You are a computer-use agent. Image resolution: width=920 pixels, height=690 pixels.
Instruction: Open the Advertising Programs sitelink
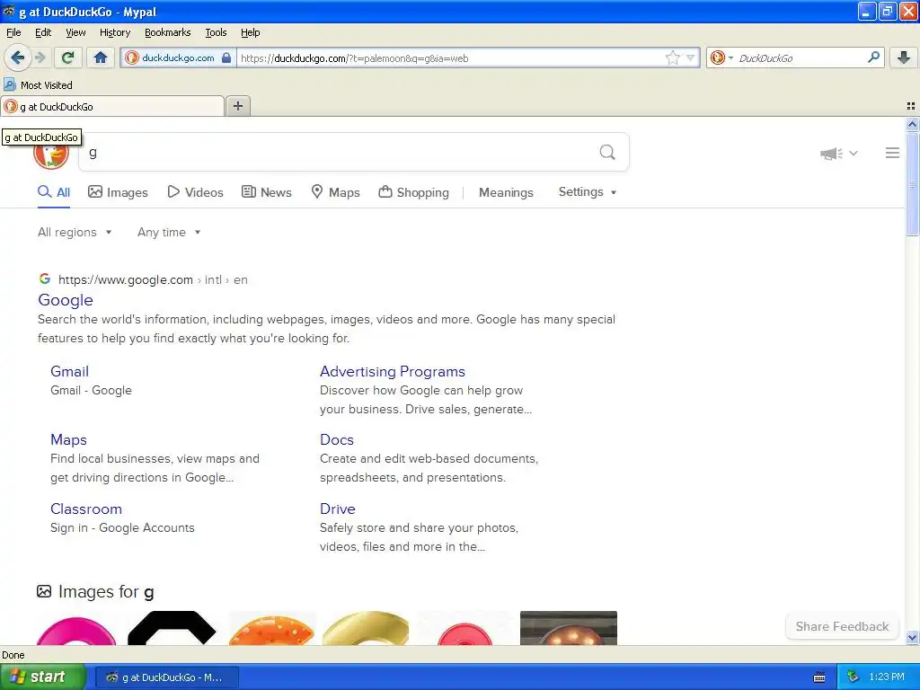(x=393, y=371)
